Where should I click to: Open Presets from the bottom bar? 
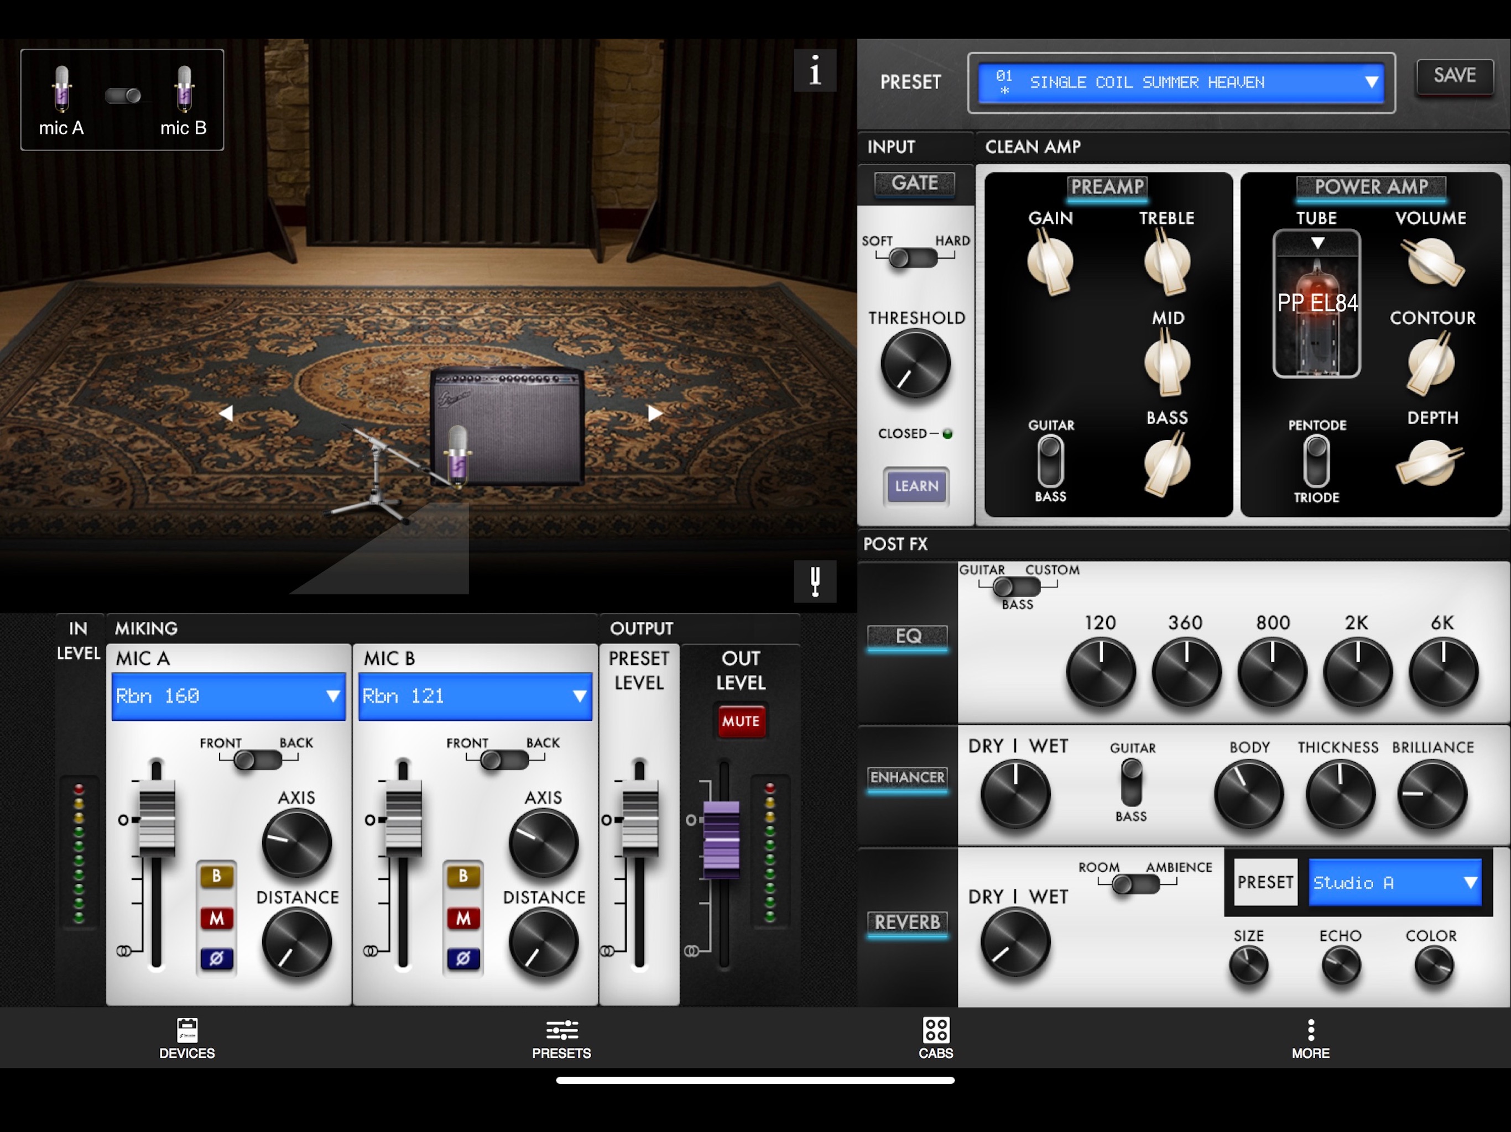coord(561,1039)
